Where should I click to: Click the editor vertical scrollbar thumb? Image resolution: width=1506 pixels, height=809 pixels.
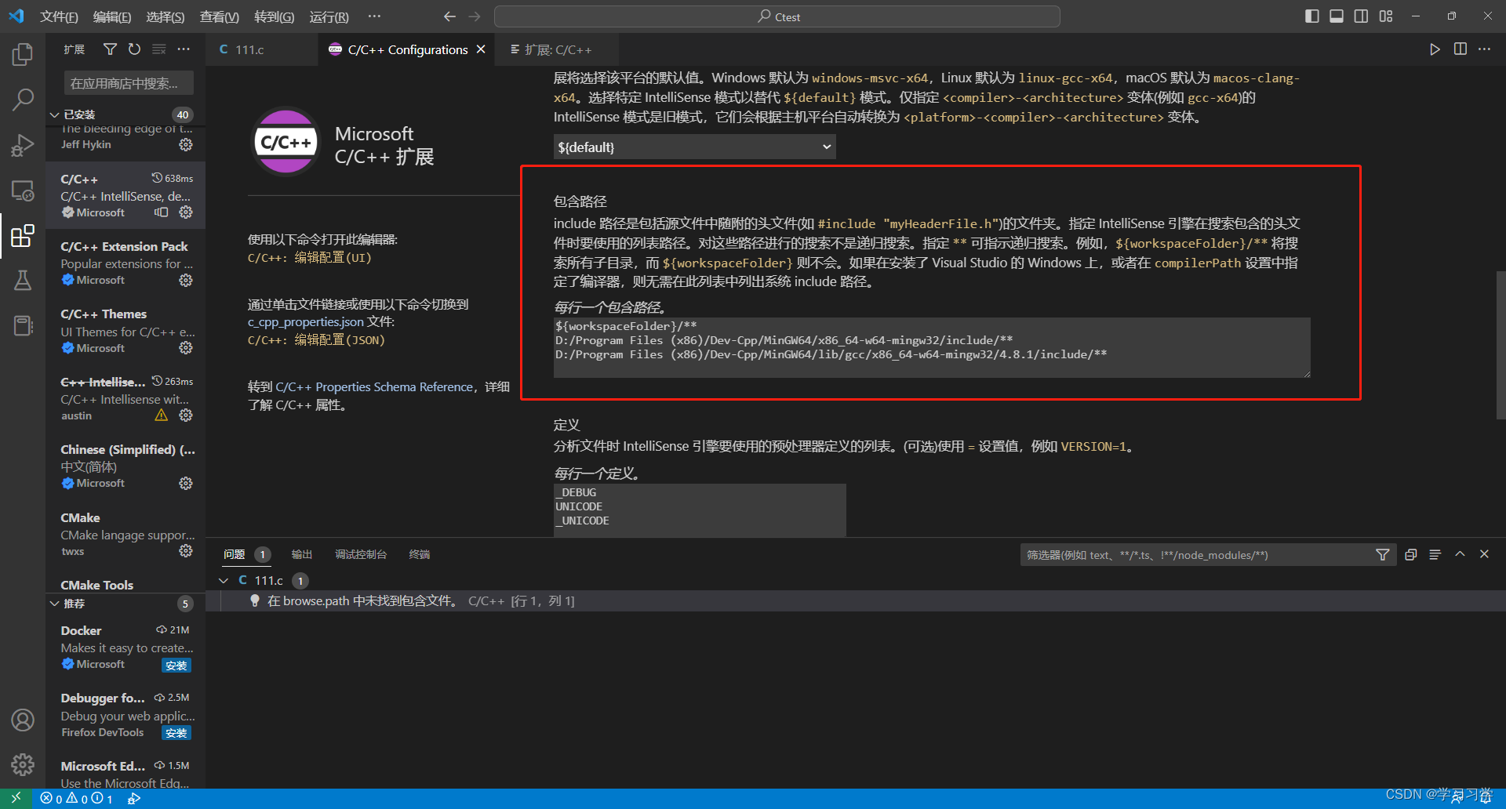click(1501, 345)
